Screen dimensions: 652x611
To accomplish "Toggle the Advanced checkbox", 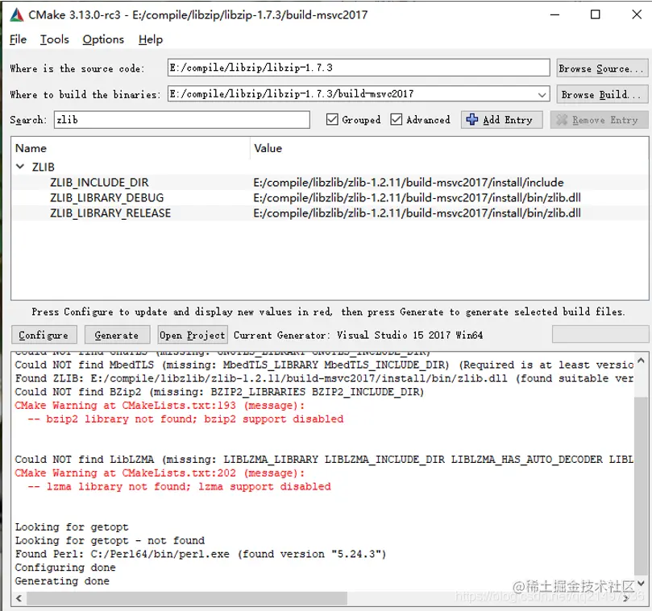I will [397, 120].
